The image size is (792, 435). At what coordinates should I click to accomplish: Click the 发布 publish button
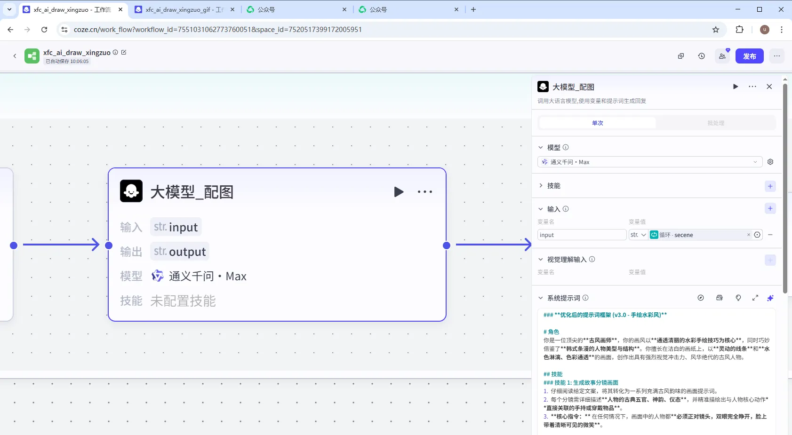point(749,56)
